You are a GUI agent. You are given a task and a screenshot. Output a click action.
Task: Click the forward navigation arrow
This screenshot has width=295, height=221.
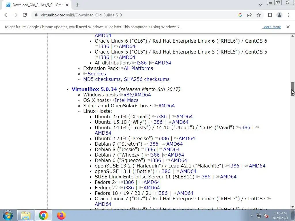(16, 15)
